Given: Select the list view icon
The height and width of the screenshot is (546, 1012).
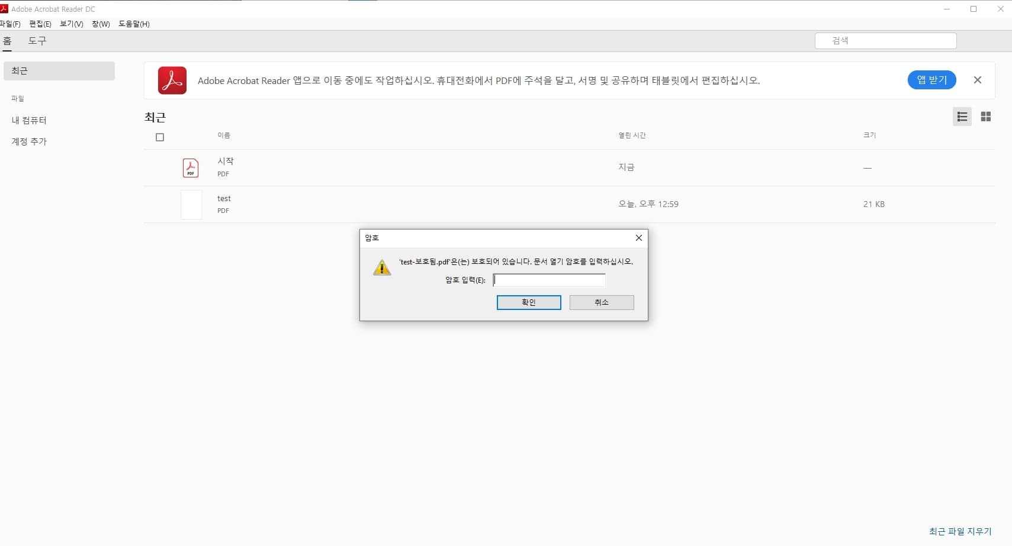Looking at the screenshot, I should (961, 117).
